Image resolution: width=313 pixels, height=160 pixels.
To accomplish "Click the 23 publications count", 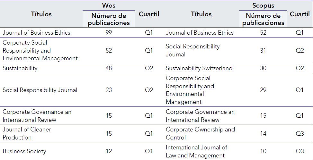I will pos(109,90).
